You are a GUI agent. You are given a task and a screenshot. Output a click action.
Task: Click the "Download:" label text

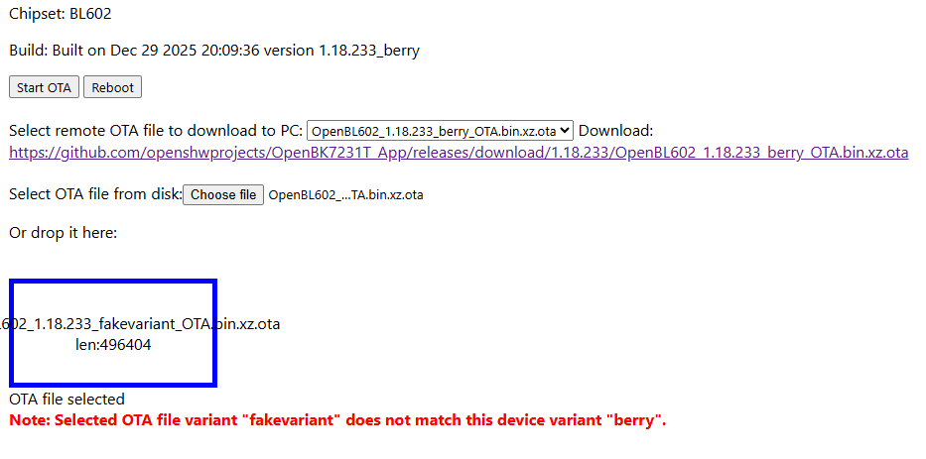point(615,131)
